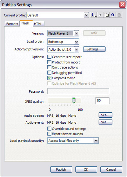Screen dimensions: 127x177
Task: Enable Debugging permitted
Action: pyautogui.click(x=49, y=73)
